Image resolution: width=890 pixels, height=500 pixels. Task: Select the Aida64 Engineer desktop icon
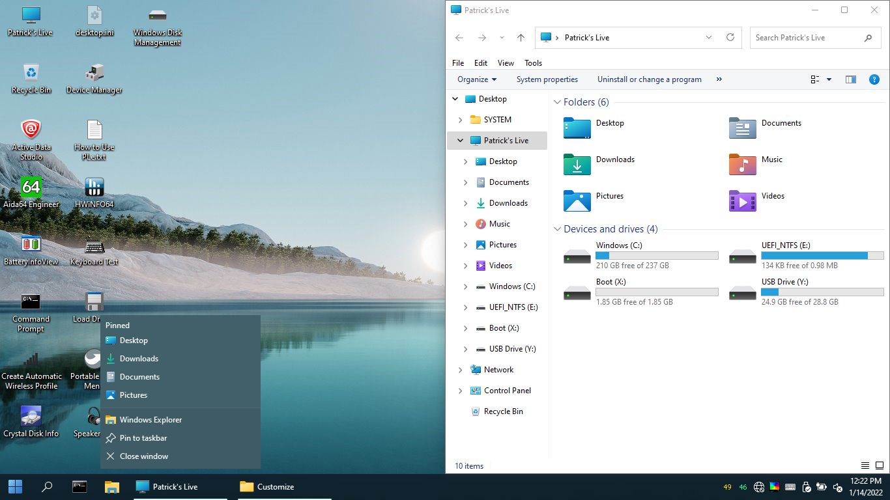[x=31, y=193]
